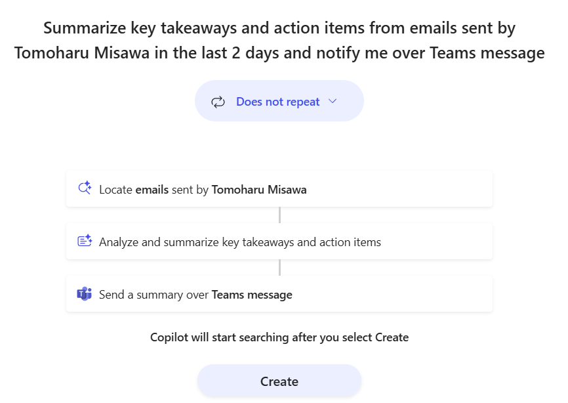Expand the recurrence chevron arrow
This screenshot has width=568, height=403.
(x=332, y=102)
